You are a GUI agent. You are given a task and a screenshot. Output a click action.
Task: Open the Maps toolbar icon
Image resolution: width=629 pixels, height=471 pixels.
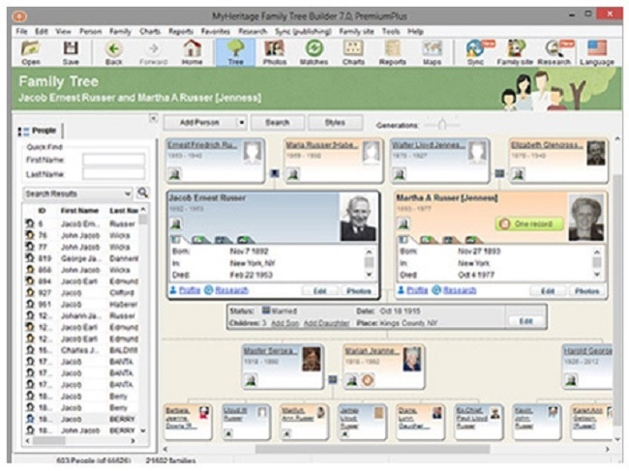tap(432, 52)
